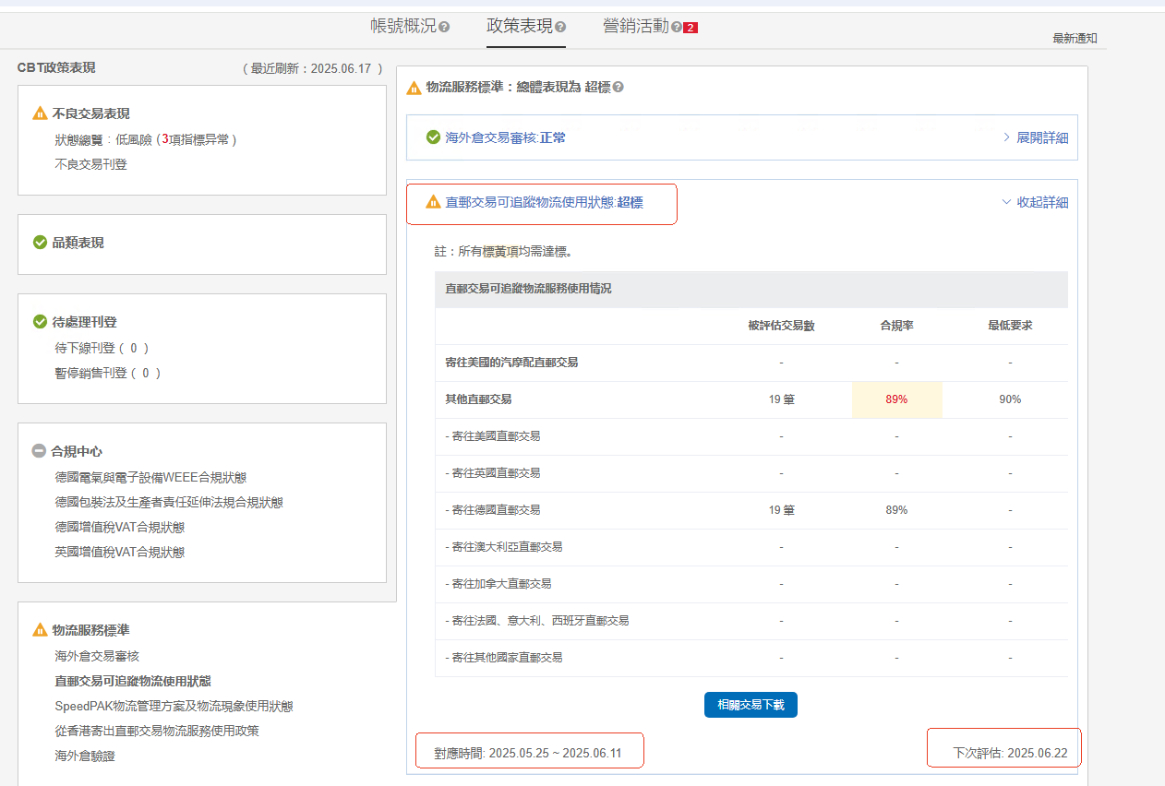Image resolution: width=1165 pixels, height=786 pixels.
Task: Click the 不良交易表現 heading
Action: pyautogui.click(x=91, y=113)
